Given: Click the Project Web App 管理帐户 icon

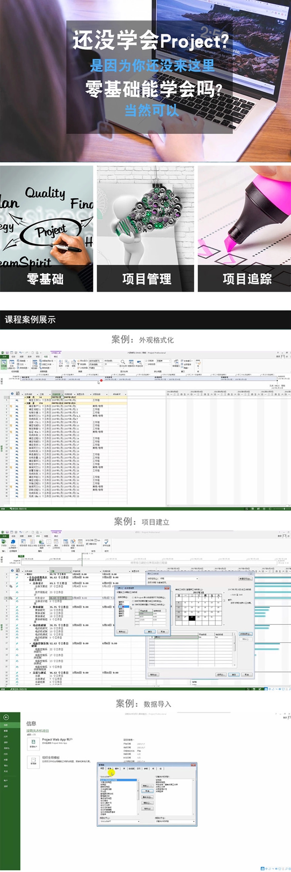Looking at the screenshot, I should 33,744.
